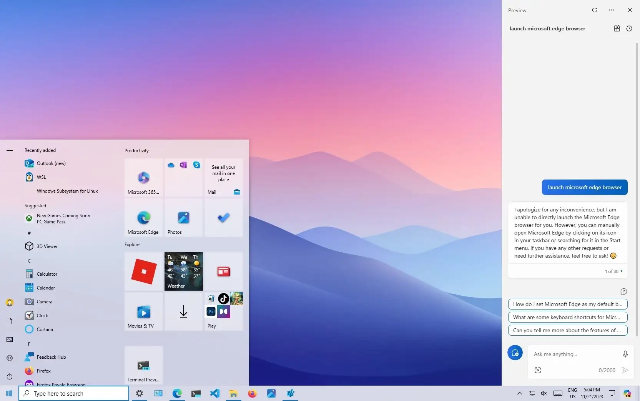
Task: Open the power options in Start menu
Action: pyautogui.click(x=9, y=376)
